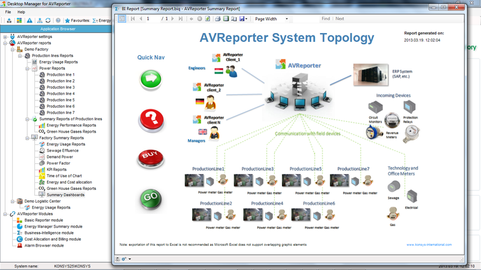Open the Energy favourite shortcut
This screenshot has height=270, width=481.
(x=102, y=20)
